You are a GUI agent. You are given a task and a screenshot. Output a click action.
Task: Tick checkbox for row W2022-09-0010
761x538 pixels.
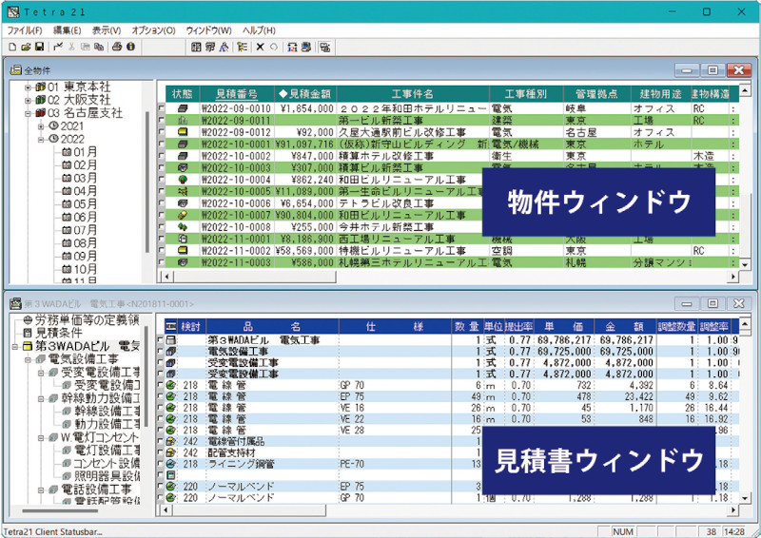[162, 108]
